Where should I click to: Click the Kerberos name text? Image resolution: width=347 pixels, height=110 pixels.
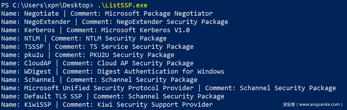tap(40, 30)
